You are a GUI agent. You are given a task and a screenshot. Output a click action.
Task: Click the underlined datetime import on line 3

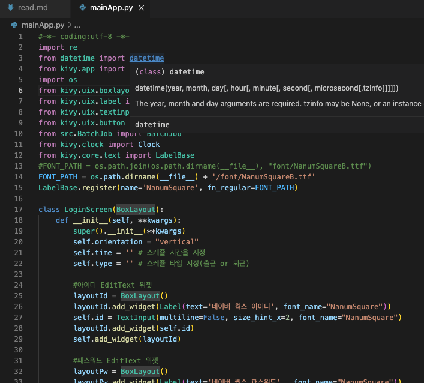[146, 58]
